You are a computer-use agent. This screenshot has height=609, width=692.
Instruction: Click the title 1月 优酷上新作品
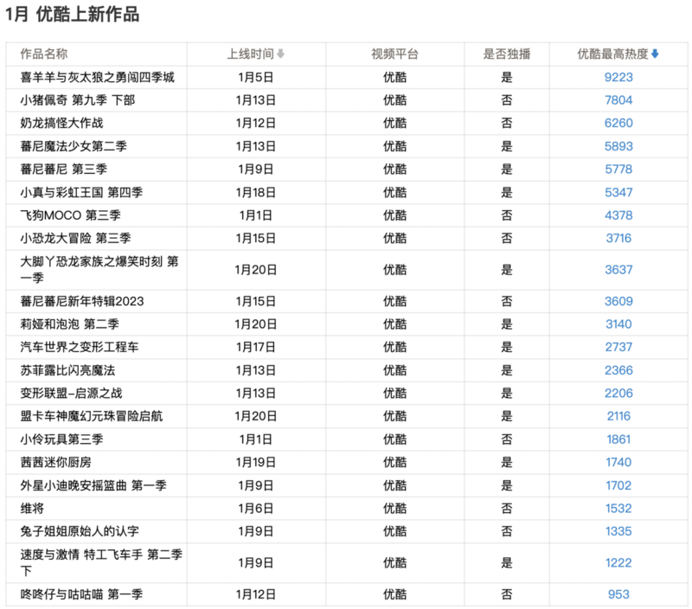pyautogui.click(x=73, y=14)
